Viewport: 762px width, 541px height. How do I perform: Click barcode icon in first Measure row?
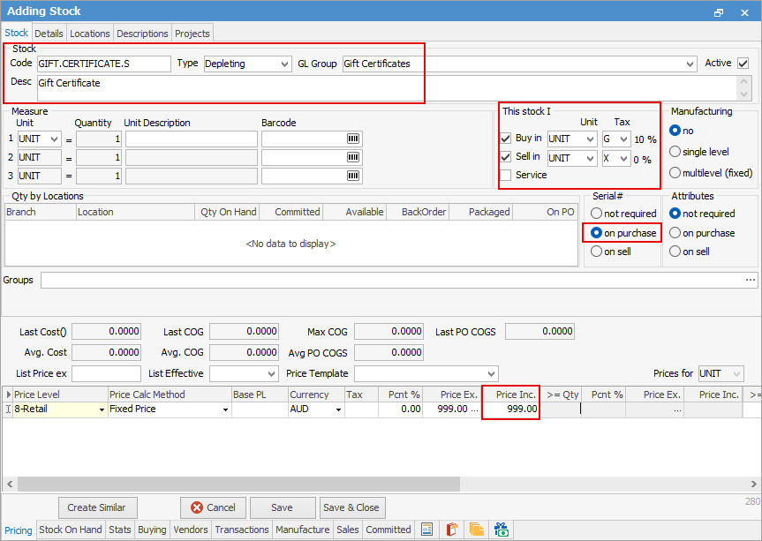[353, 139]
